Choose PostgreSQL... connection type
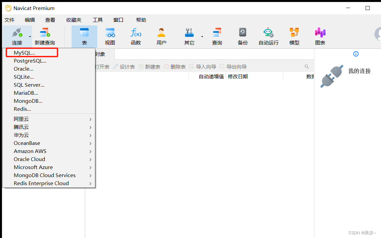 point(49,61)
